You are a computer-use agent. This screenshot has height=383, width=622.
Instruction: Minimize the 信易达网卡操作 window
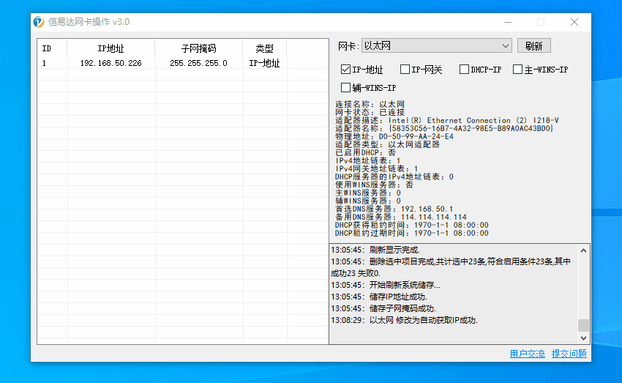[508, 22]
